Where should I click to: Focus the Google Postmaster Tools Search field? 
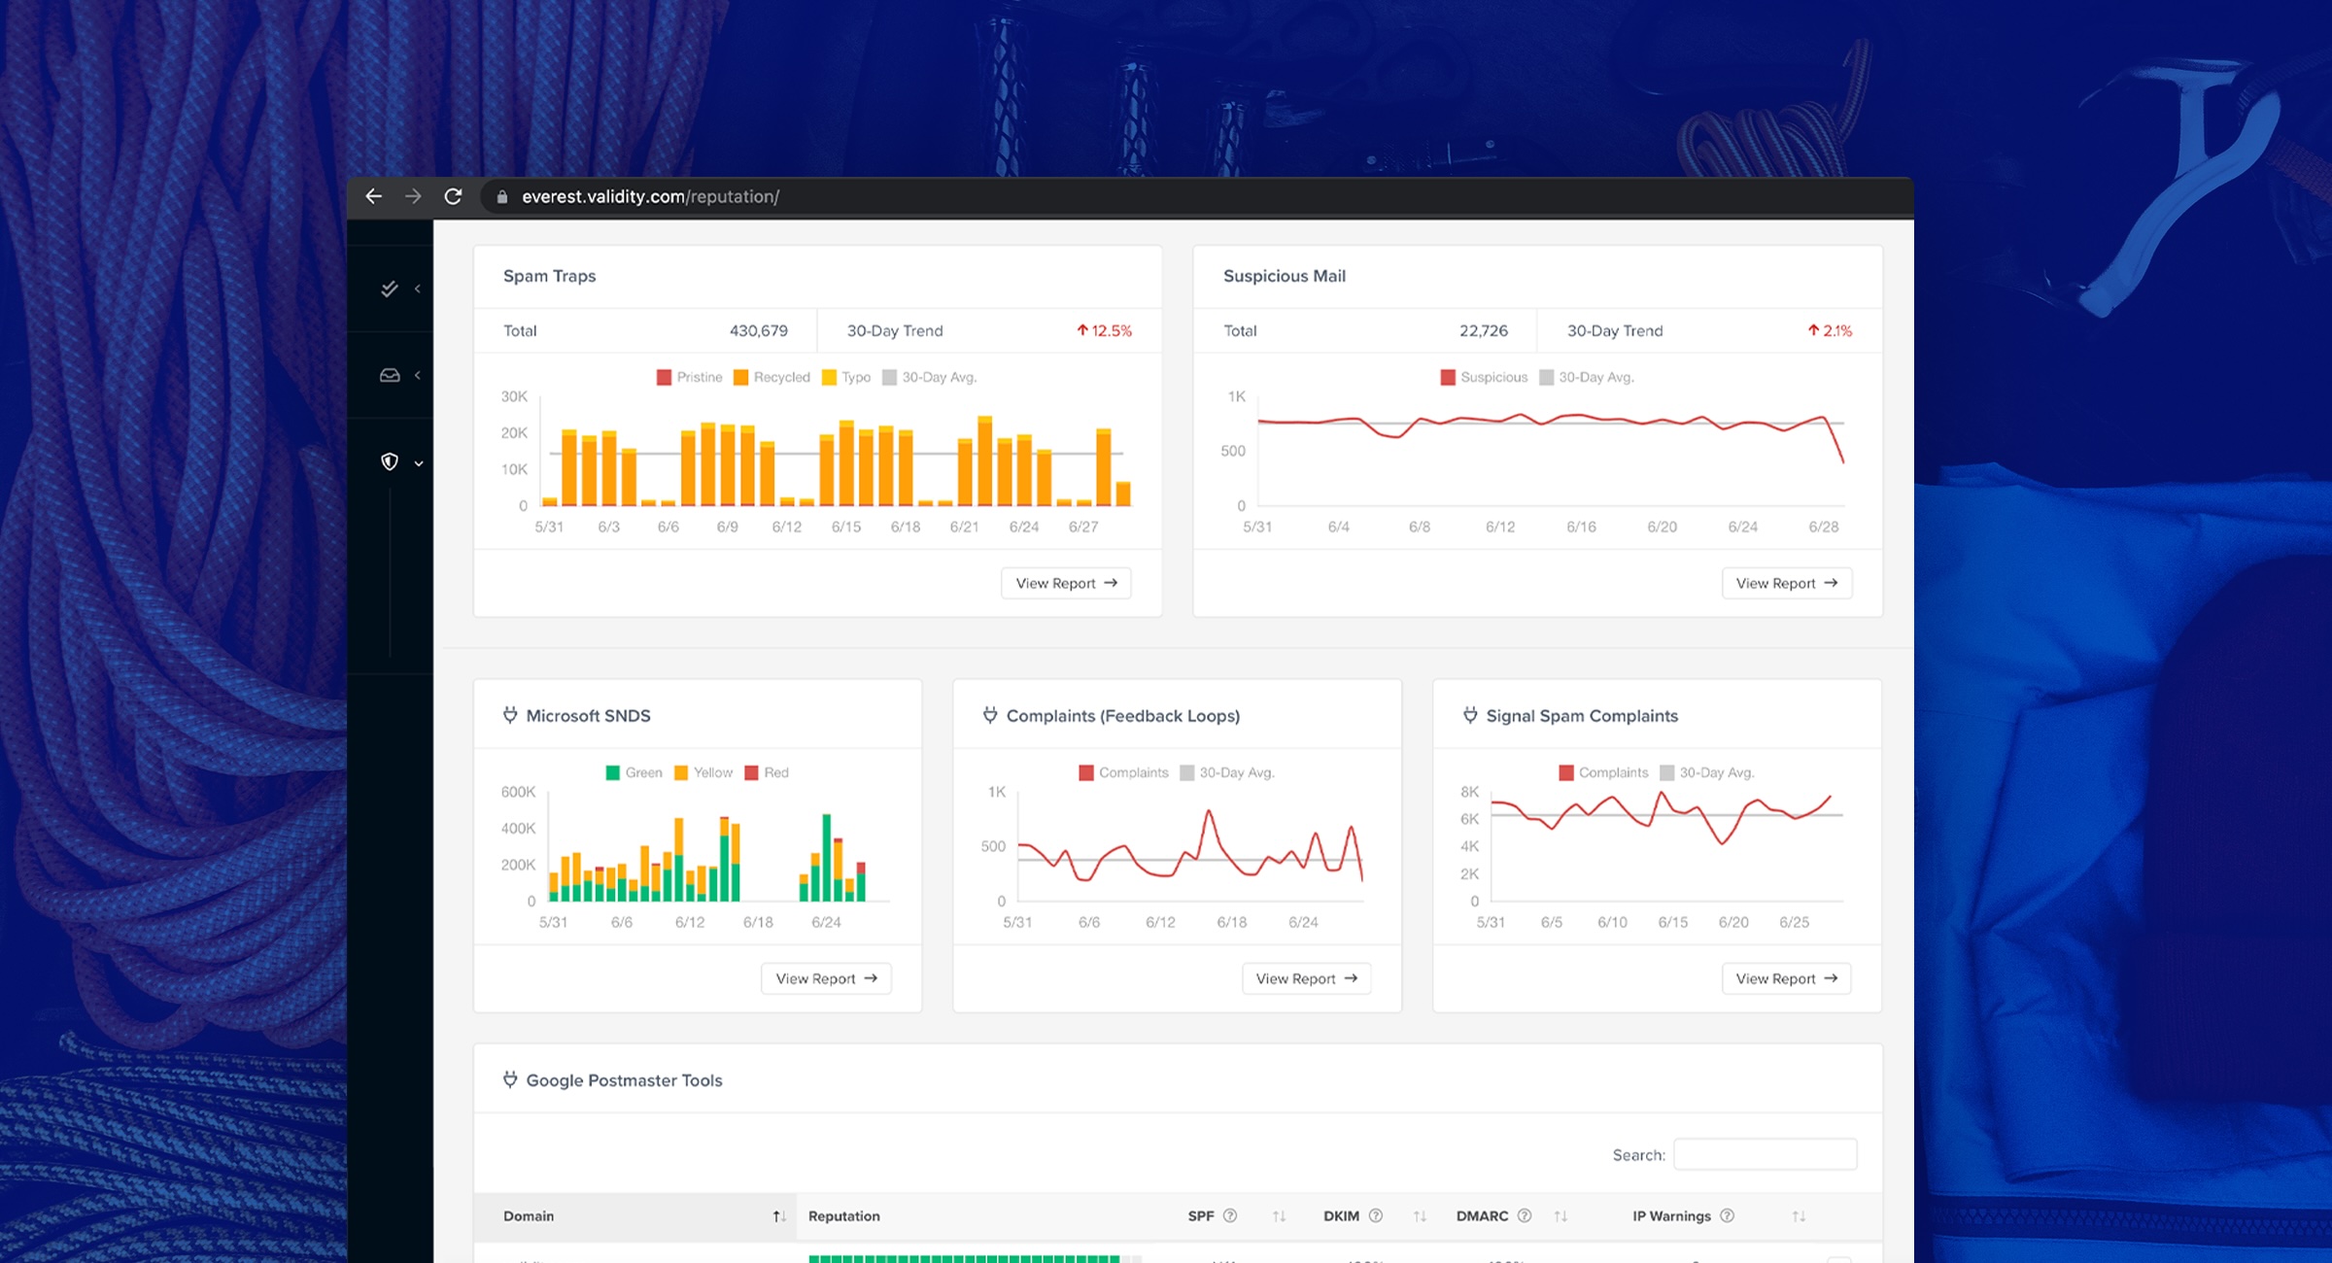click(x=1765, y=1154)
